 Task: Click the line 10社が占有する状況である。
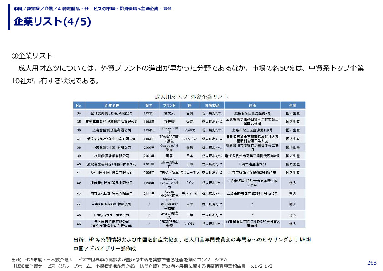click(55, 81)
